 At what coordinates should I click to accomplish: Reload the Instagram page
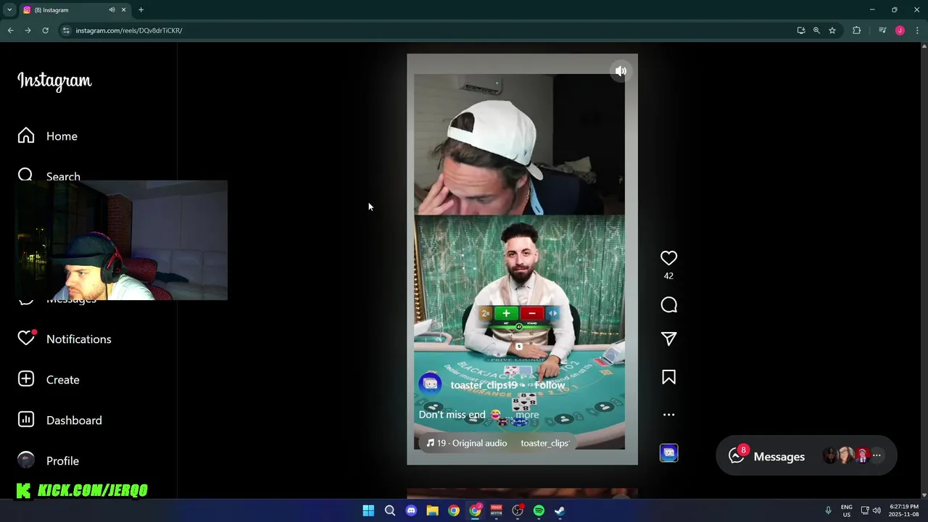click(x=45, y=30)
